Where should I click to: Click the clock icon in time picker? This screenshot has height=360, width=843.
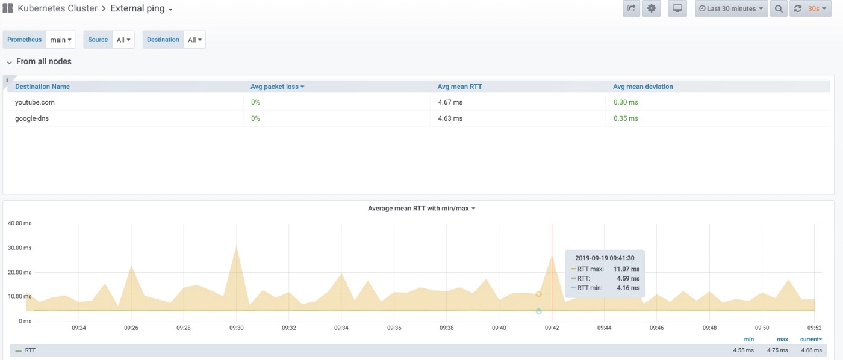(703, 9)
